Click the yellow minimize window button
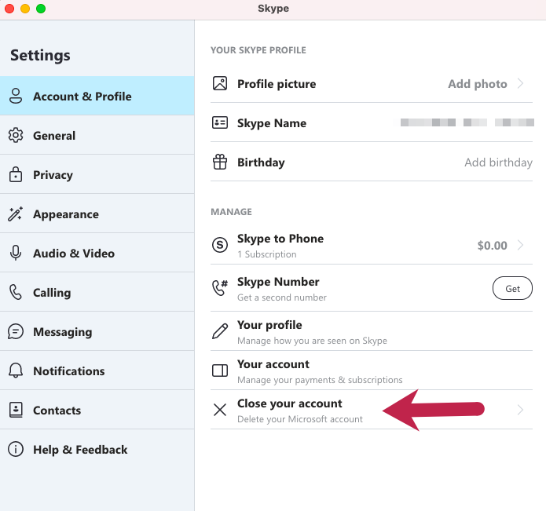 click(25, 9)
